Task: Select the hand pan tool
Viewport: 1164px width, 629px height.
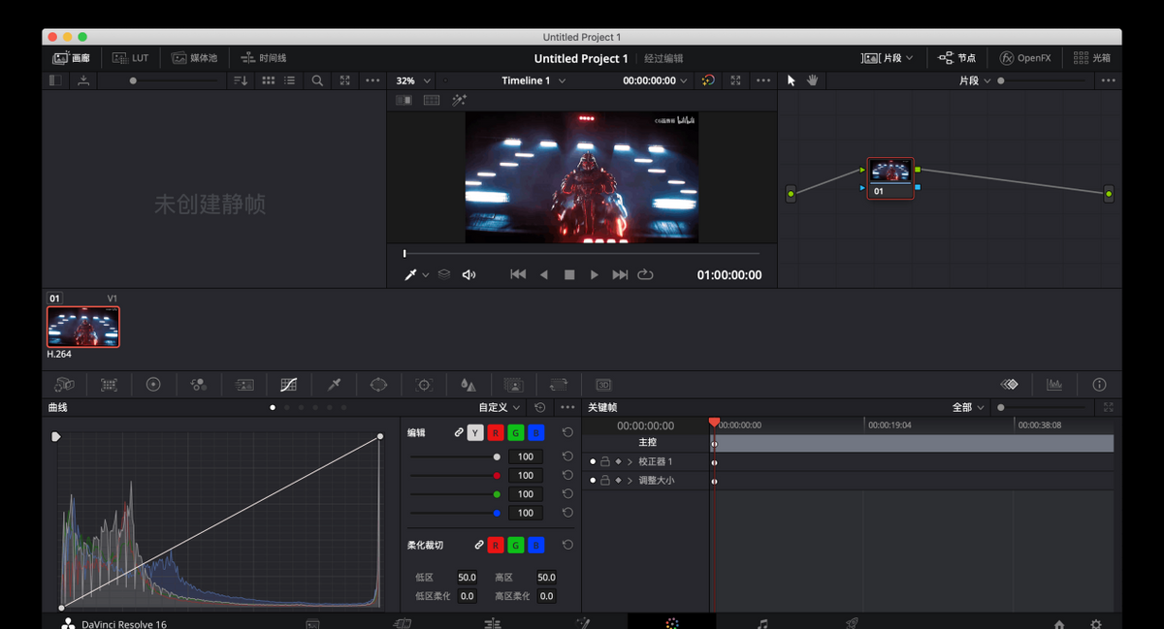Action: point(813,80)
